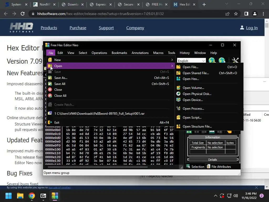Image resolution: width=269 pixels, height=202 pixels.
Task: Switch to the Selection tab
Action: pyautogui.click(x=195, y=166)
